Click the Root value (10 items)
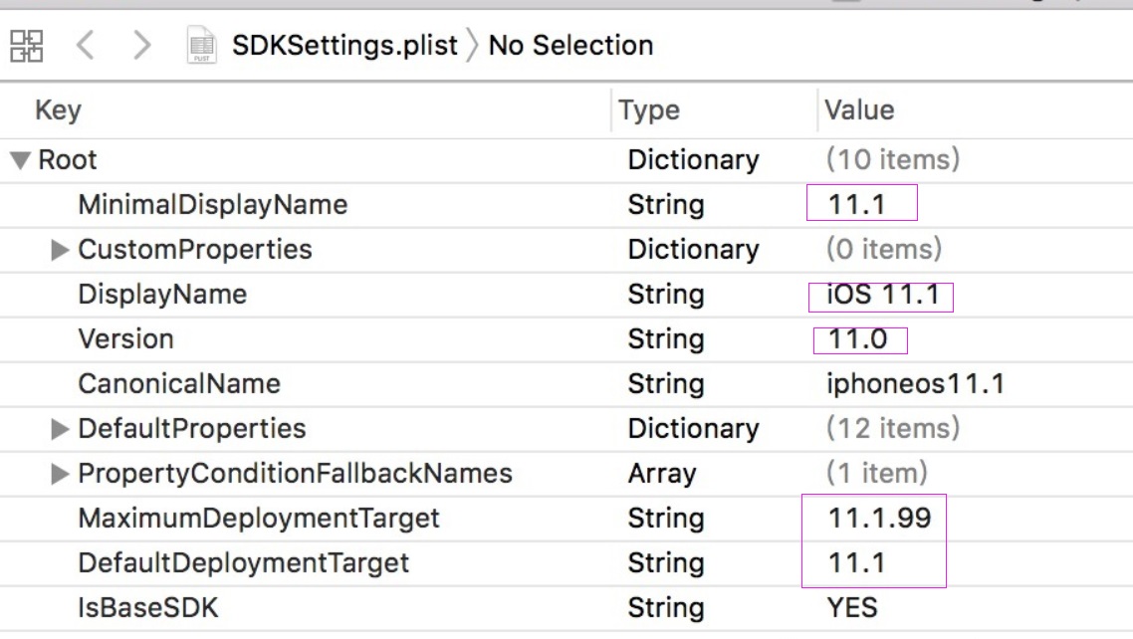This screenshot has width=1133, height=639. (x=893, y=159)
